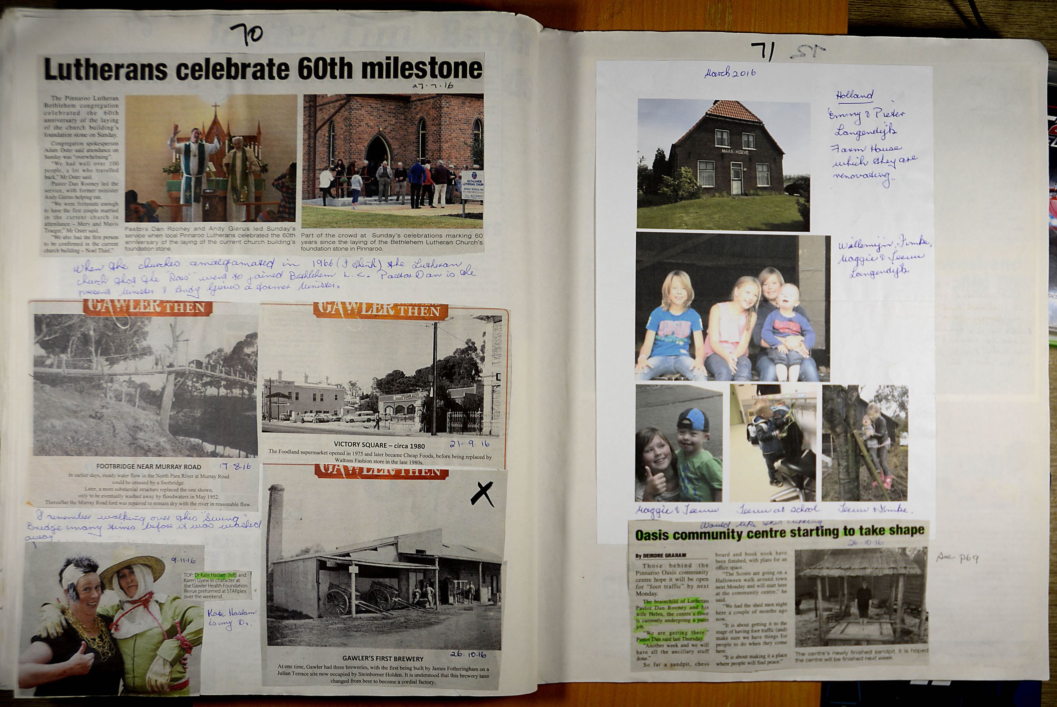Select the brick church crowd photo
This screenshot has height=707, width=1057.
[x=393, y=161]
